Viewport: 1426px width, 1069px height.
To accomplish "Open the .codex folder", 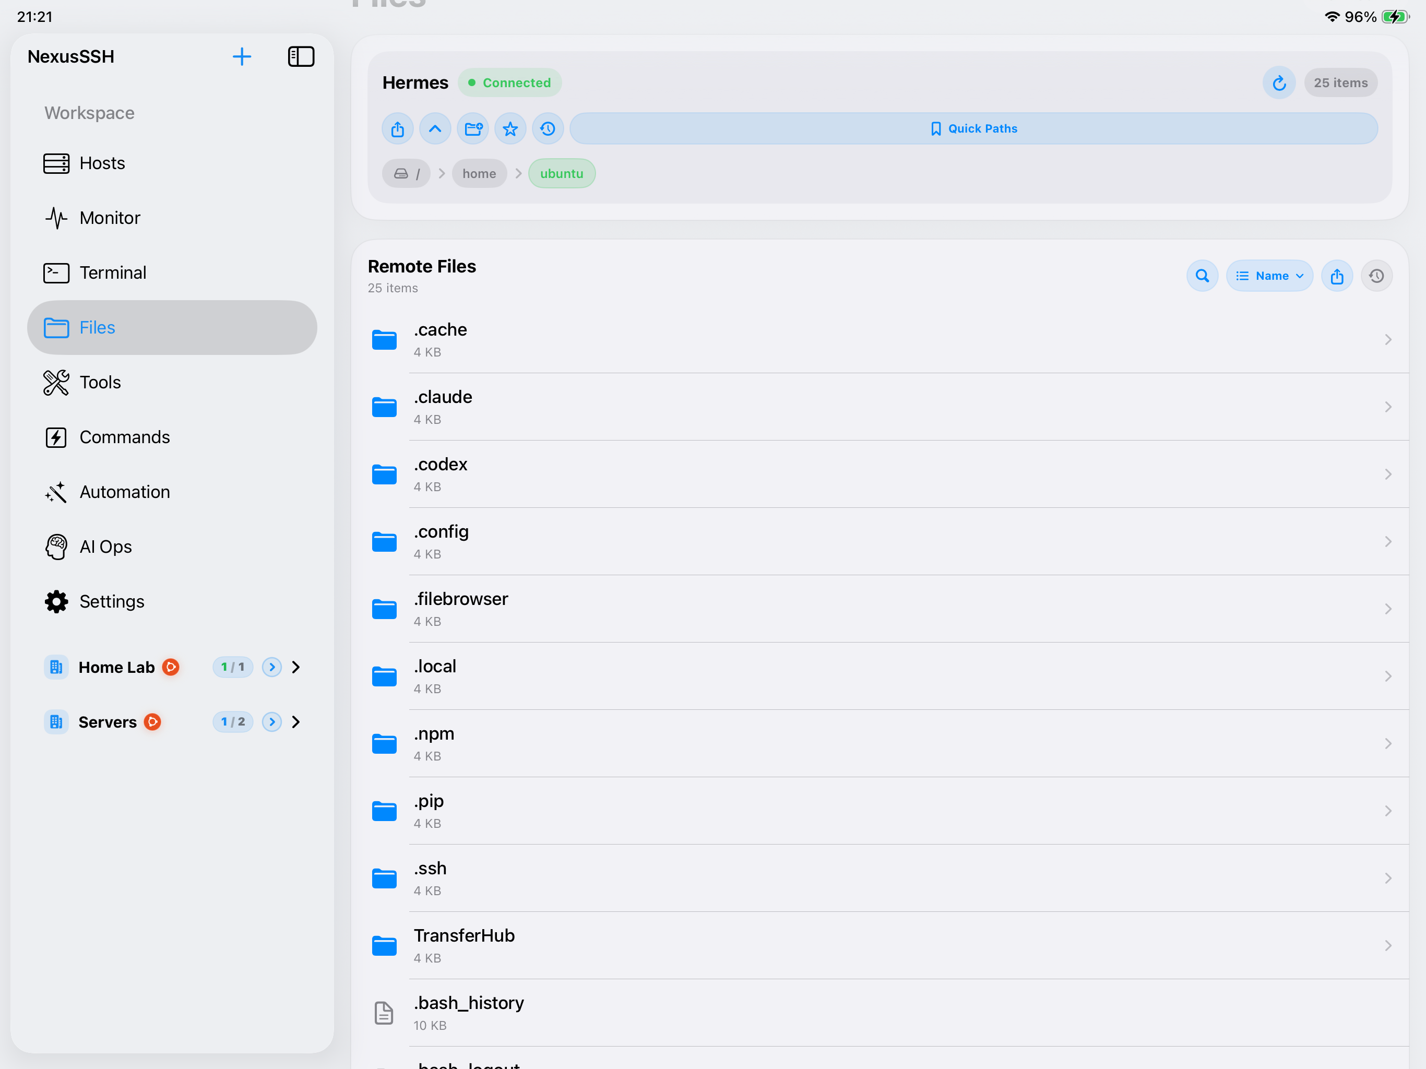I will click(881, 474).
